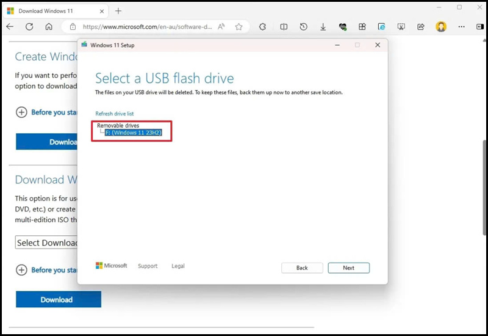
Task: Close the Download Windows 11 tab
Action: (x=102, y=11)
